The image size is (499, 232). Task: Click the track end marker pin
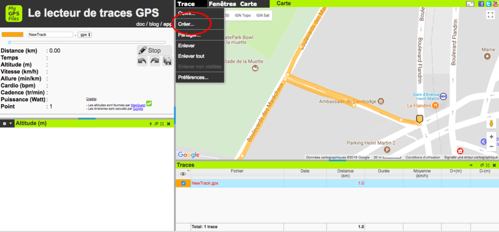tap(420, 119)
